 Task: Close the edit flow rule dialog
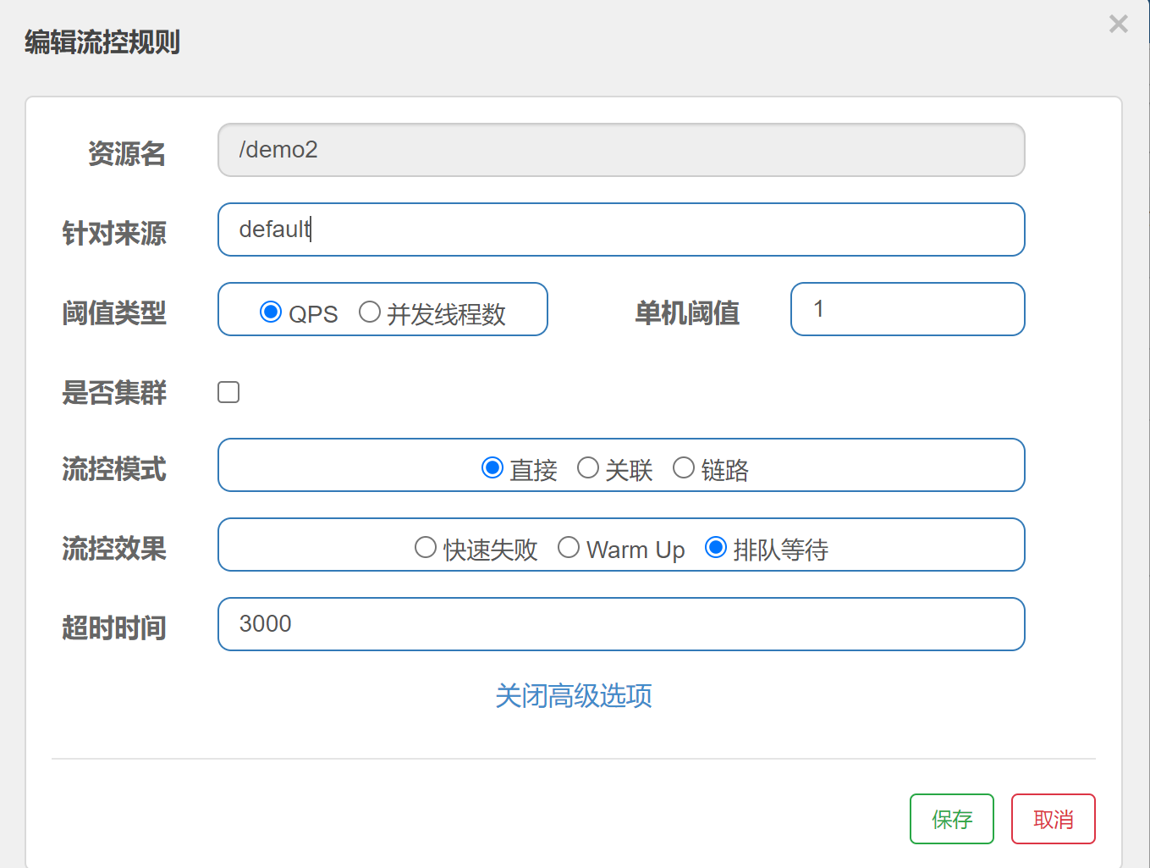coord(1118,24)
